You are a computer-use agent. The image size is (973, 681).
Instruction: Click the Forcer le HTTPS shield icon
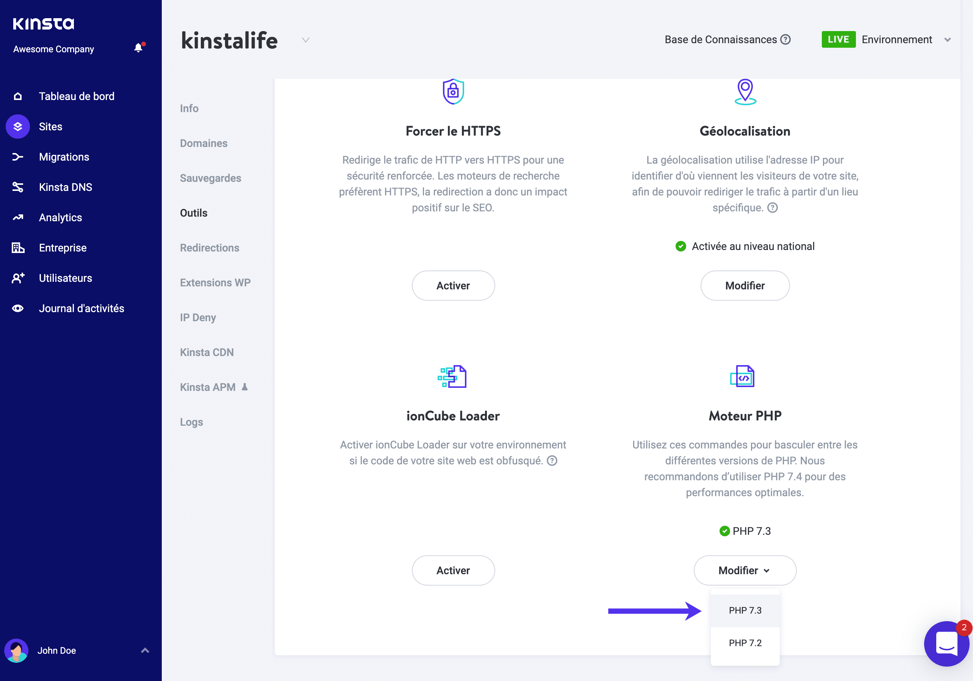point(453,91)
